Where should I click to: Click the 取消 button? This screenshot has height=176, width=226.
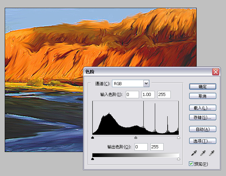click(202, 96)
